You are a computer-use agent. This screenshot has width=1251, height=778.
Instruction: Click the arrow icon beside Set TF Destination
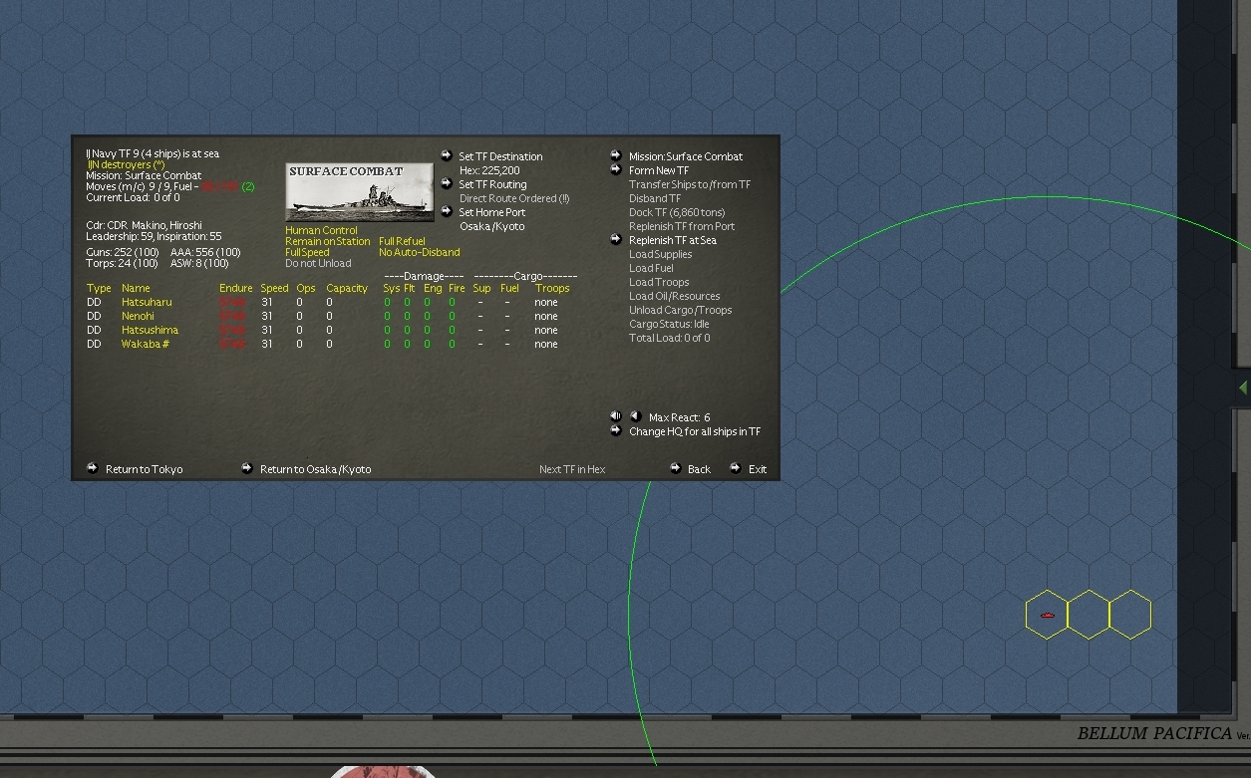click(448, 155)
